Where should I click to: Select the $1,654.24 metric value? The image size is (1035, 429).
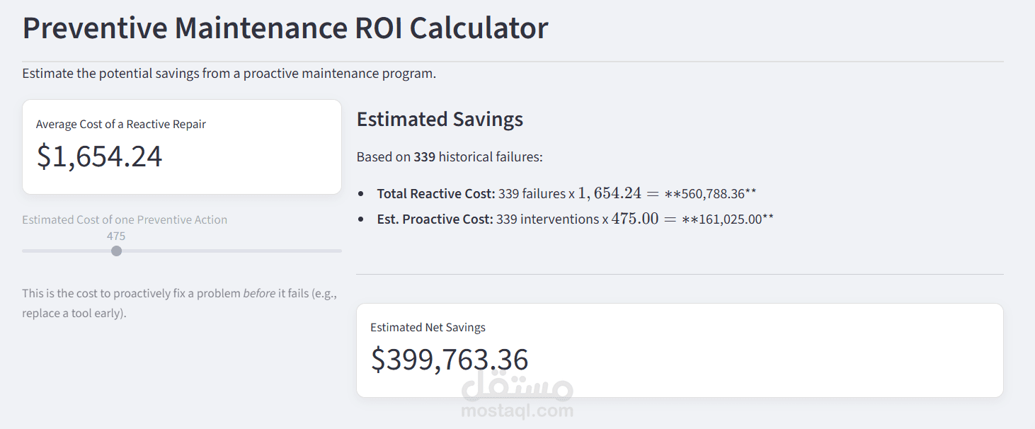pyautogui.click(x=100, y=156)
